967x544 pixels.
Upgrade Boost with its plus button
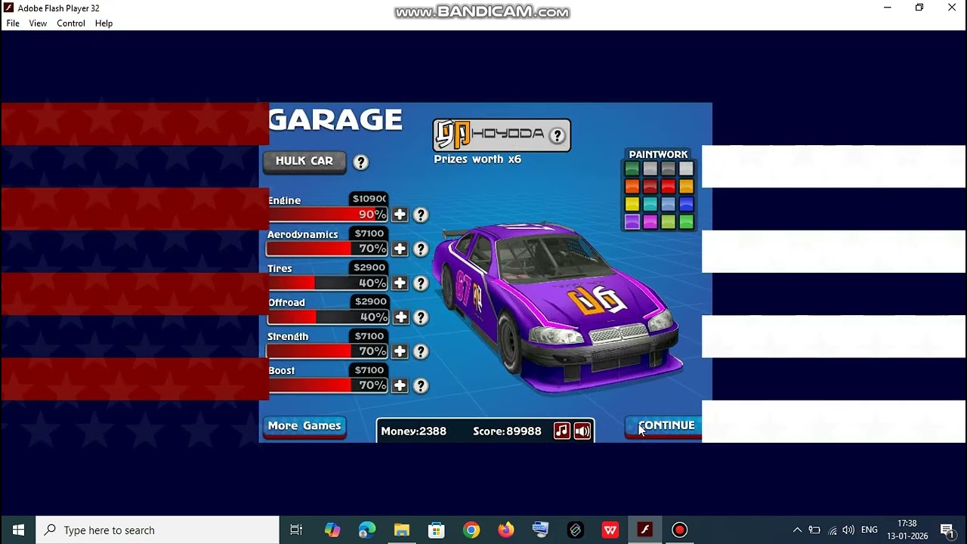(x=400, y=385)
